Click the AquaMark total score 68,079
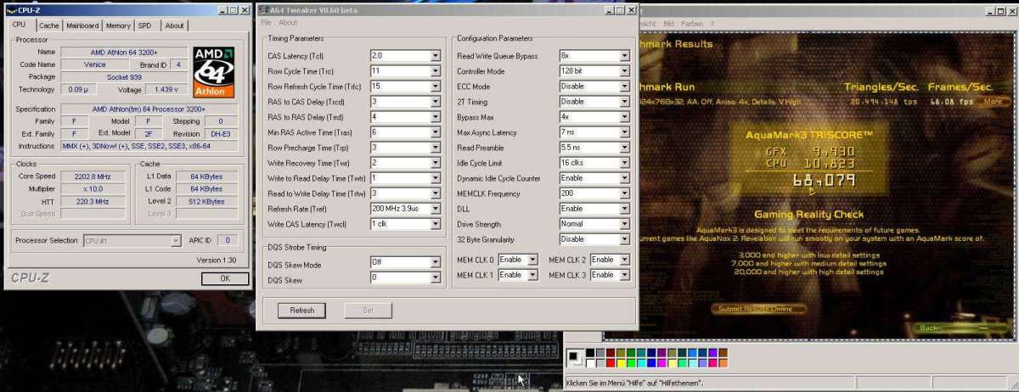 pos(824,180)
